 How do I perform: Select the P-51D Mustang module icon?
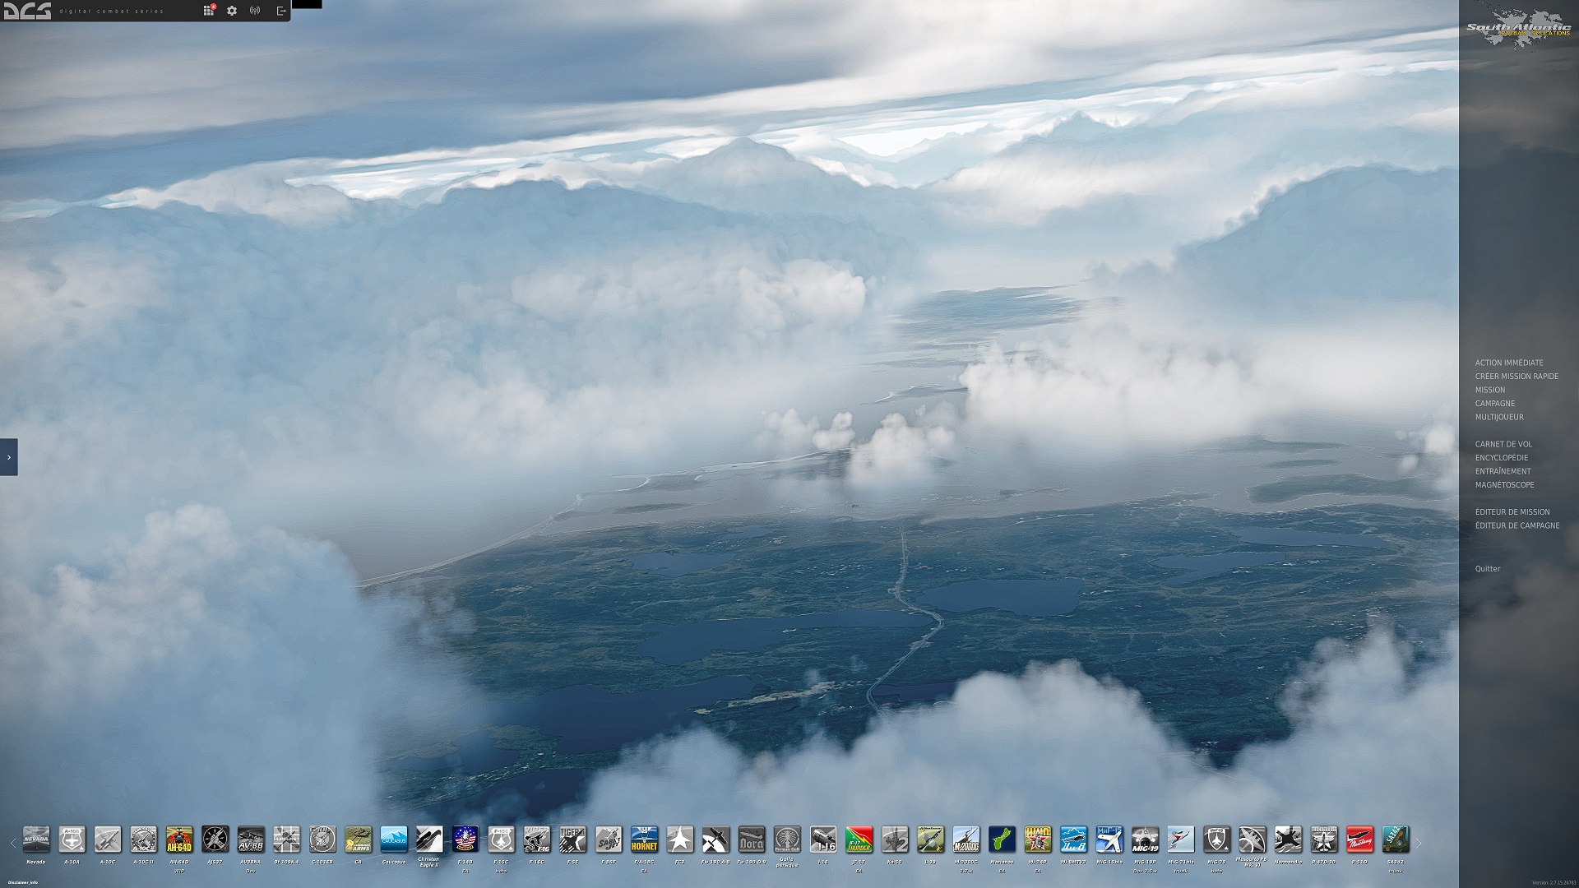coord(1359,839)
